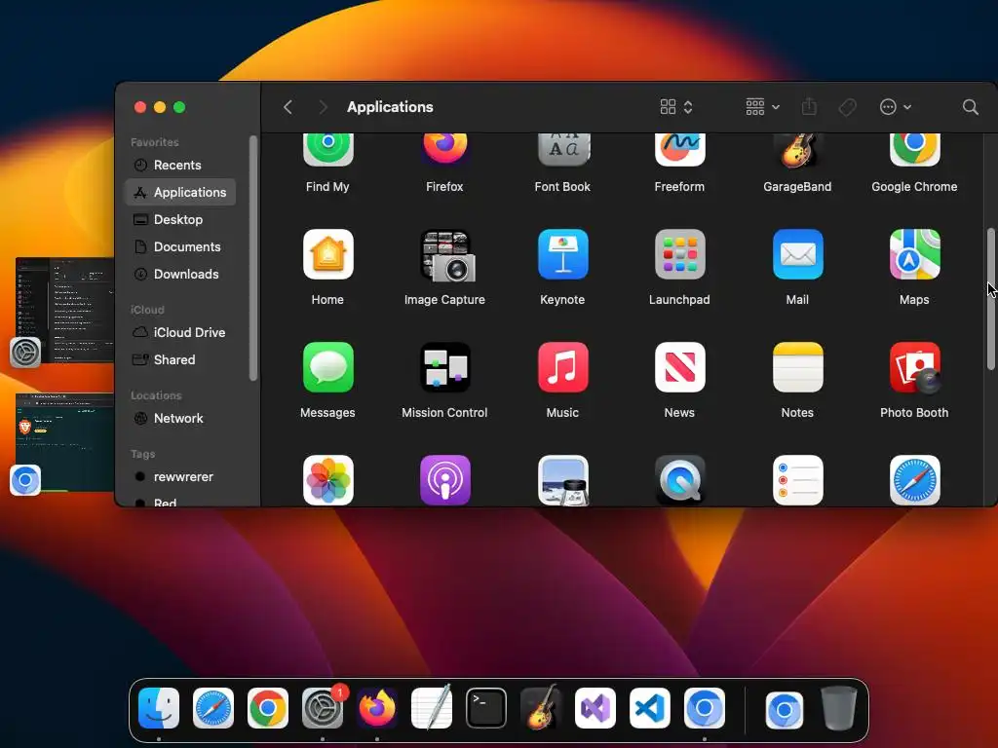Launch Safari from the Dock
The width and height of the screenshot is (998, 748).
213,708
